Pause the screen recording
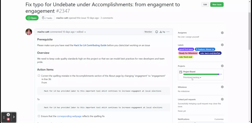 pyautogui.click(x=8, y=114)
